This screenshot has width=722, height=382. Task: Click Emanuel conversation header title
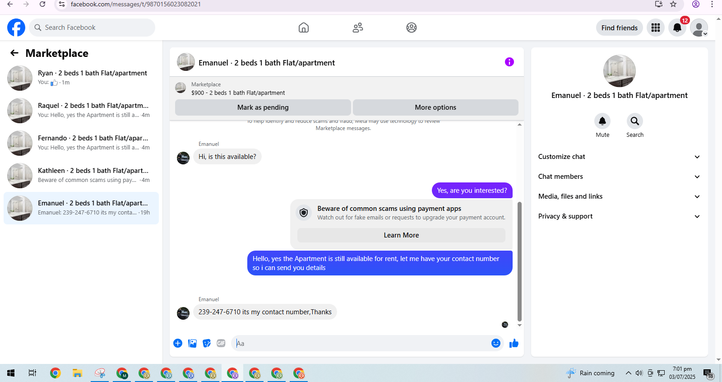(x=267, y=63)
